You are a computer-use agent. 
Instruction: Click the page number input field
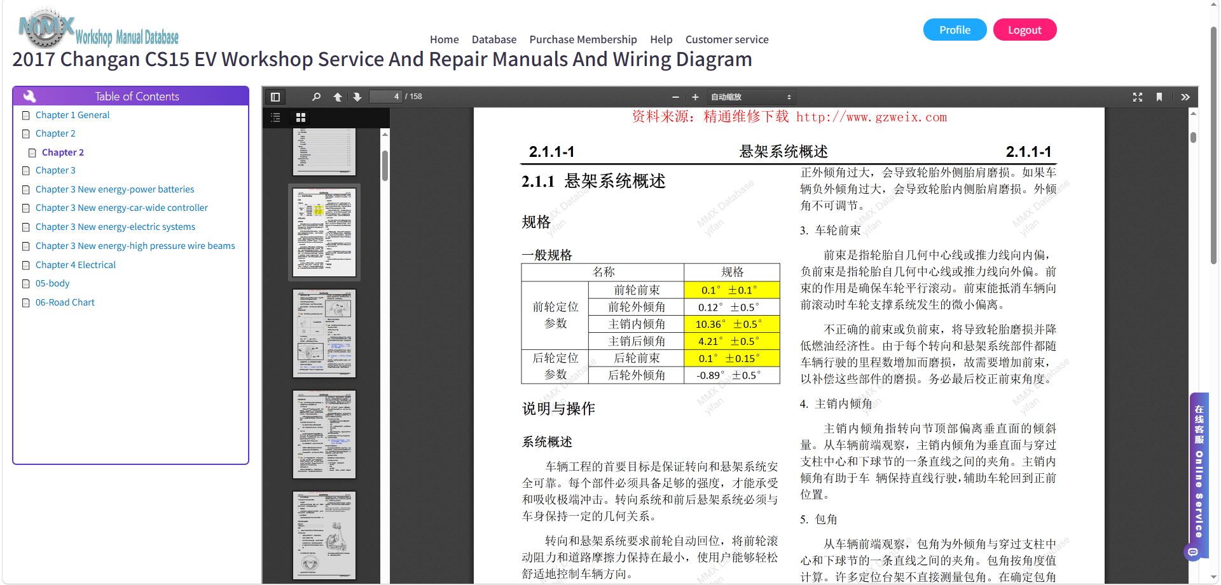click(385, 97)
